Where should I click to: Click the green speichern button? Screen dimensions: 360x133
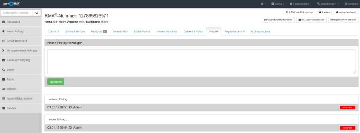[x=56, y=82]
